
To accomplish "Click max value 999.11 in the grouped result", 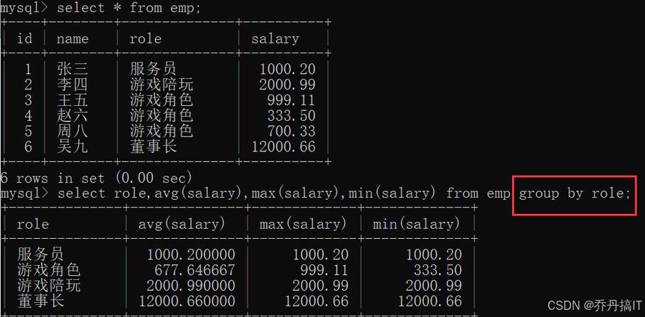I will click(324, 270).
